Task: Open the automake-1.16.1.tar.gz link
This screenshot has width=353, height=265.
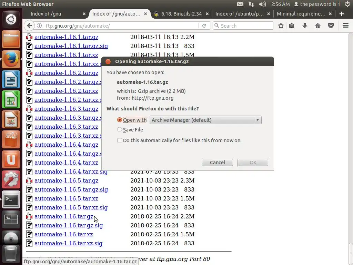Action: point(67,37)
